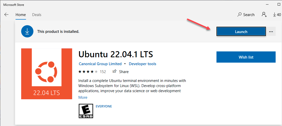Open the Search icon in header
This screenshot has height=126, width=282.
pyautogui.click(x=239, y=15)
